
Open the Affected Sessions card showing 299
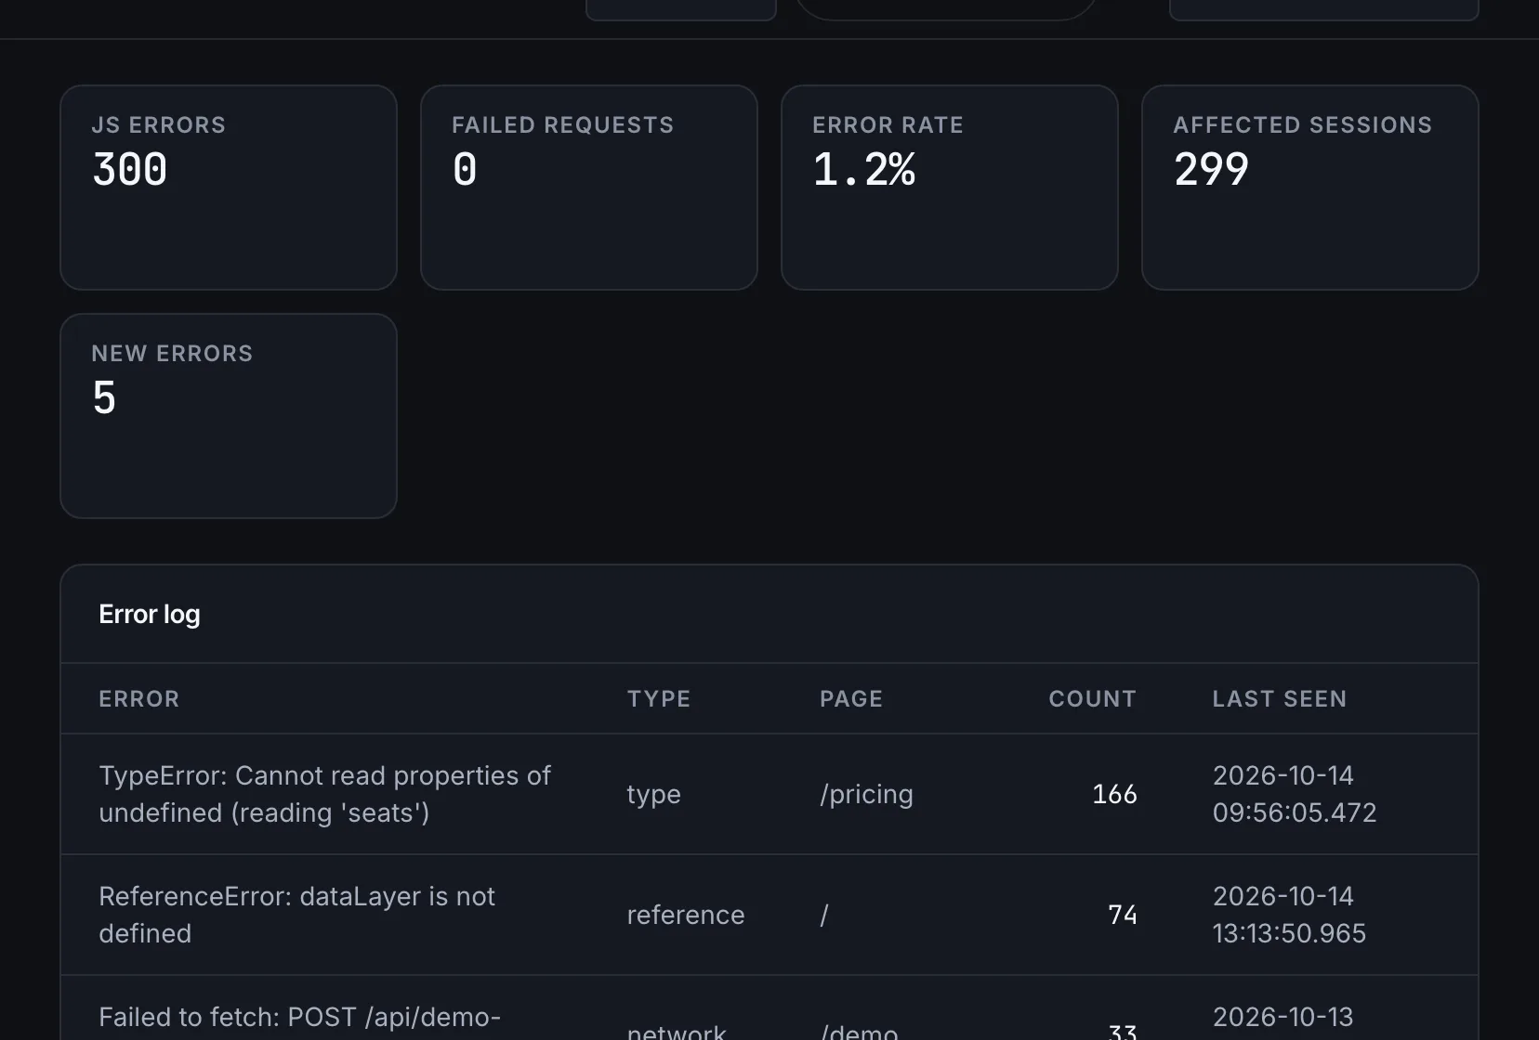1310,188
